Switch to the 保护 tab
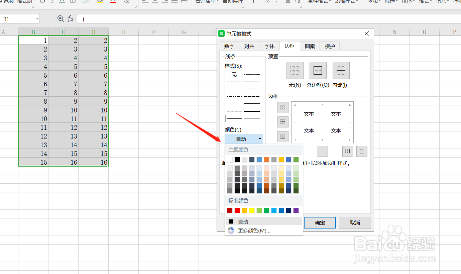 pos(330,46)
